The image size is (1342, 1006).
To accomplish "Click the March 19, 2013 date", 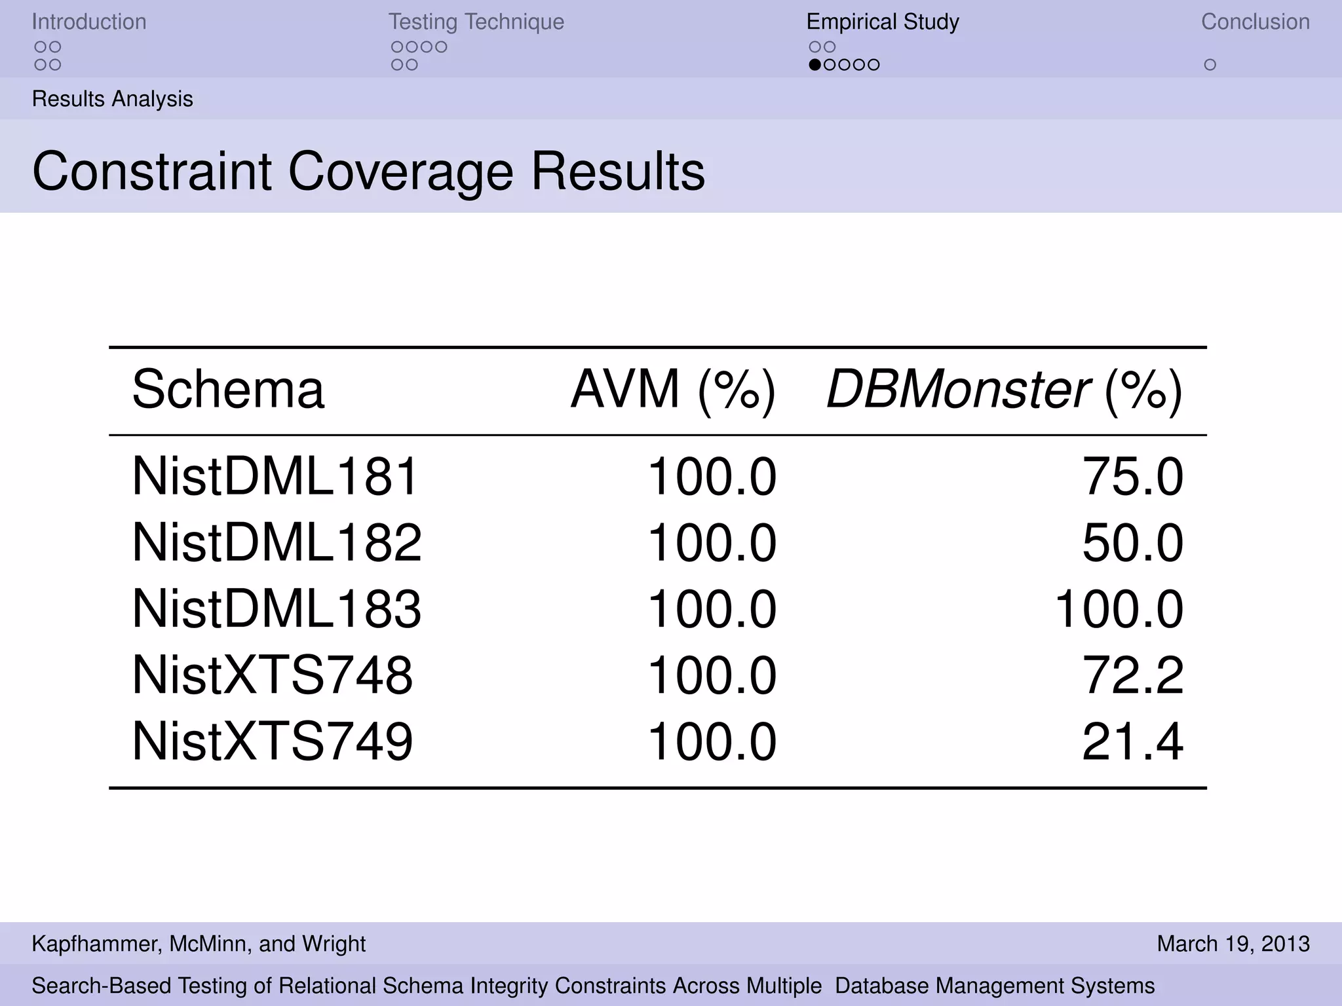I will tap(1233, 944).
